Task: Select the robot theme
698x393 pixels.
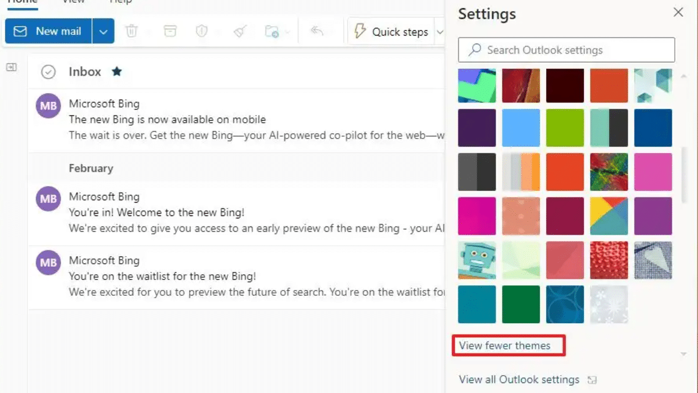Action: (477, 260)
